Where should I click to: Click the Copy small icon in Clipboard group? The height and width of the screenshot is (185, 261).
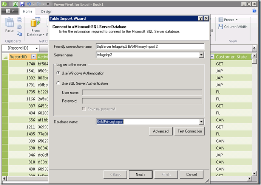(20, 34)
